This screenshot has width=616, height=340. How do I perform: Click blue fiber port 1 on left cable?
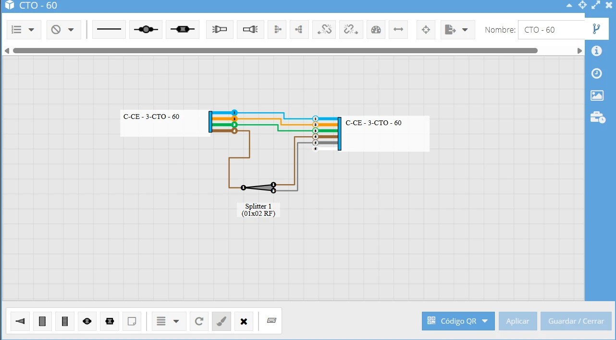click(234, 112)
